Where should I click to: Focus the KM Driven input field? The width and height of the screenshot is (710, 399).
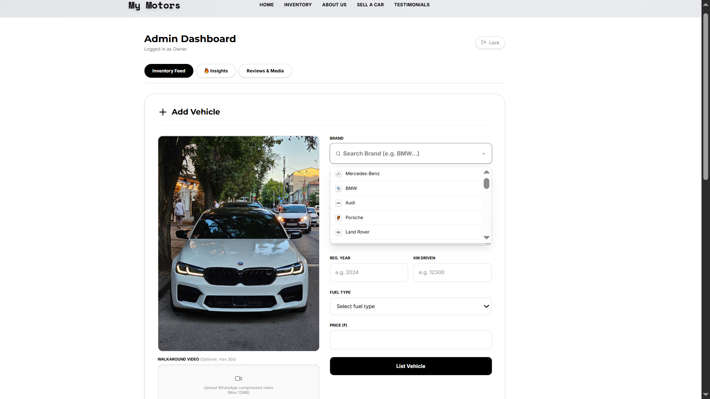pos(452,273)
